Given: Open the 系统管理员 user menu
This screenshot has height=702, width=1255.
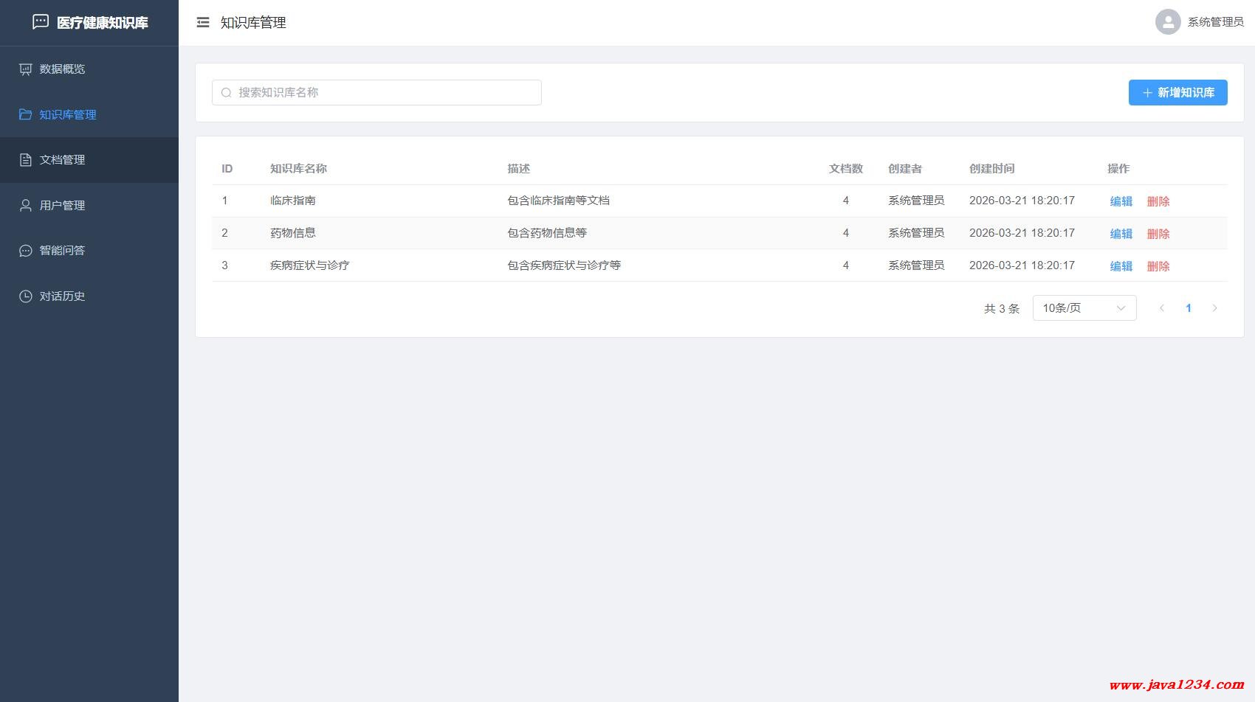Looking at the screenshot, I should (x=1214, y=22).
